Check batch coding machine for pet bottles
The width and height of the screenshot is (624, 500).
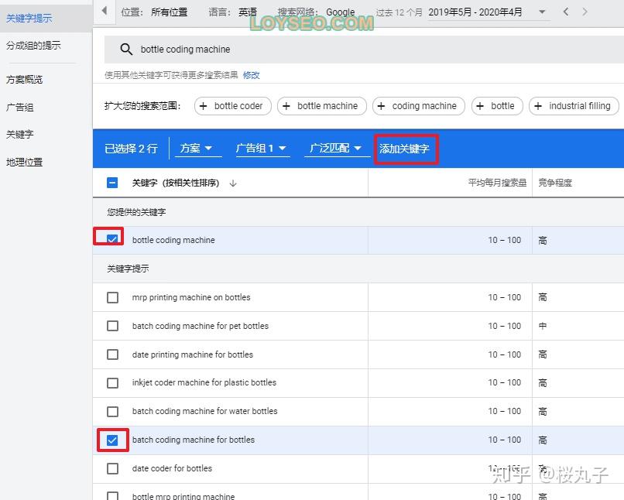click(112, 326)
